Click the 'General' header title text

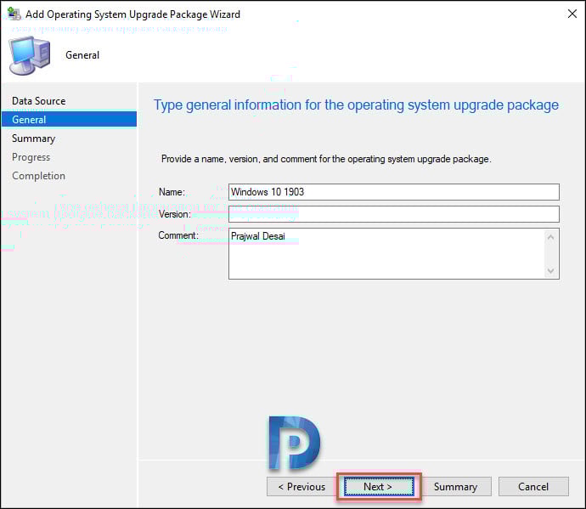click(x=82, y=55)
